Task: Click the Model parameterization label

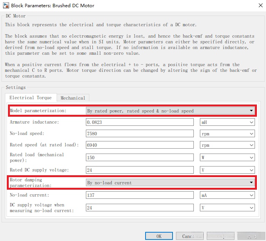Action: (x=38, y=111)
